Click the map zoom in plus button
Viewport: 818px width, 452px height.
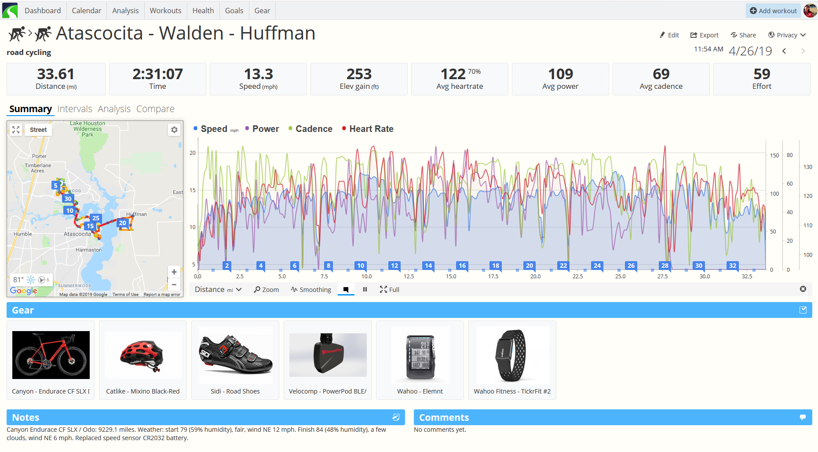[174, 272]
